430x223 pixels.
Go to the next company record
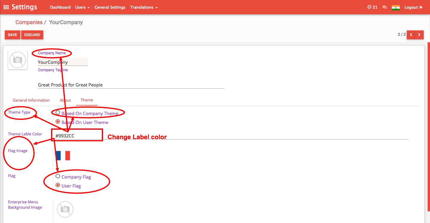pos(419,35)
